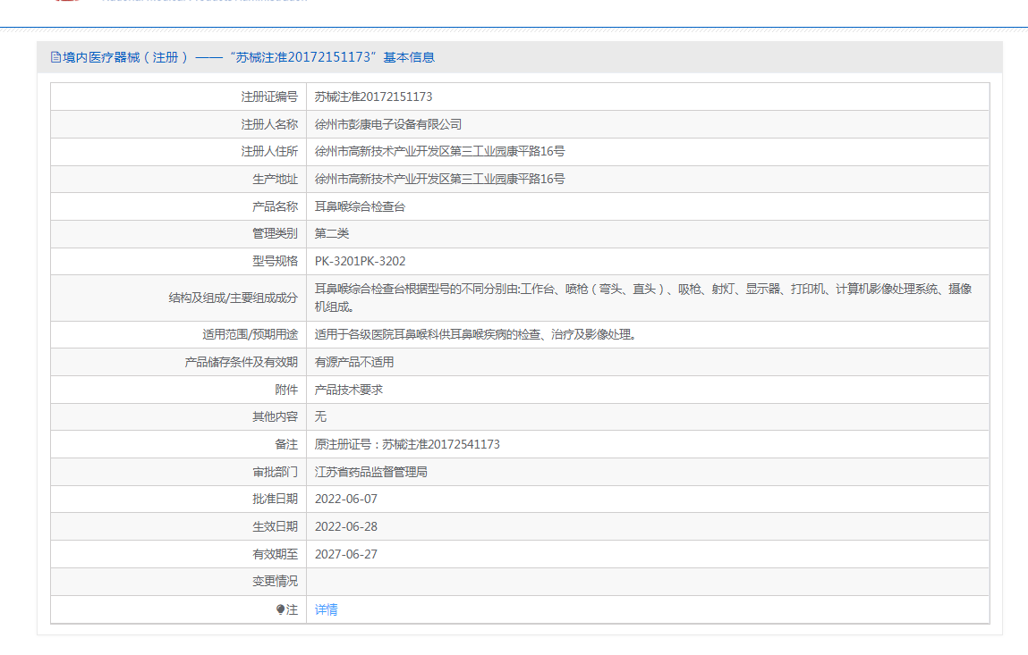The image size is (1028, 655).
Task: Click the 注册人住所 address value
Action: [x=439, y=151]
